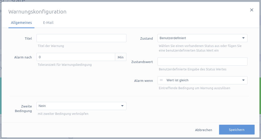Click the Nein value in Zweite Bedingung
Screen dimensions: 261x139
pos(42,106)
